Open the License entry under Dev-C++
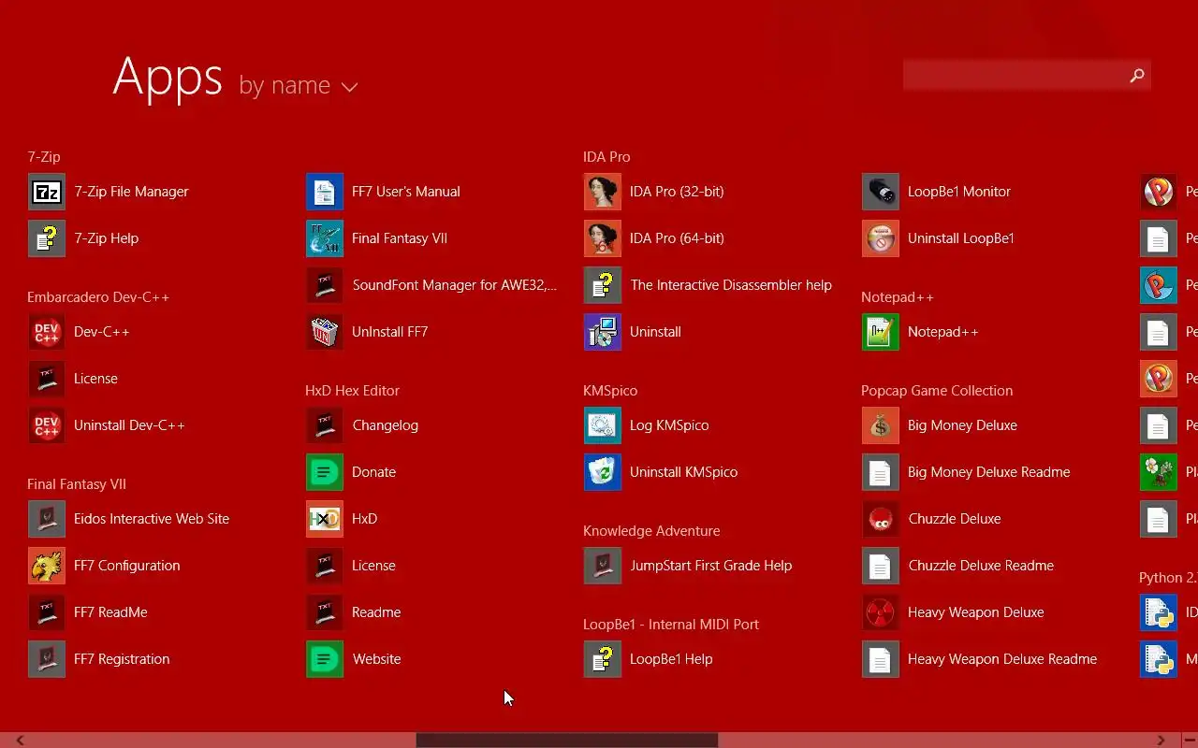Screen dimensions: 1198x748 [73, 379]
